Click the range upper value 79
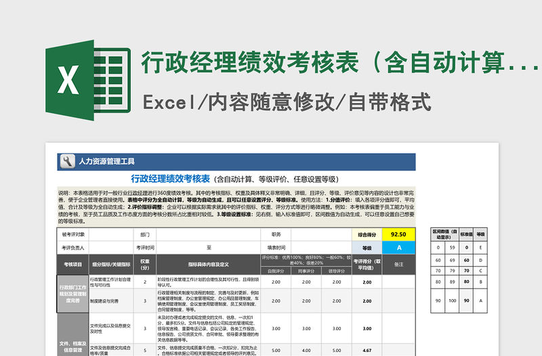 pos(452,271)
